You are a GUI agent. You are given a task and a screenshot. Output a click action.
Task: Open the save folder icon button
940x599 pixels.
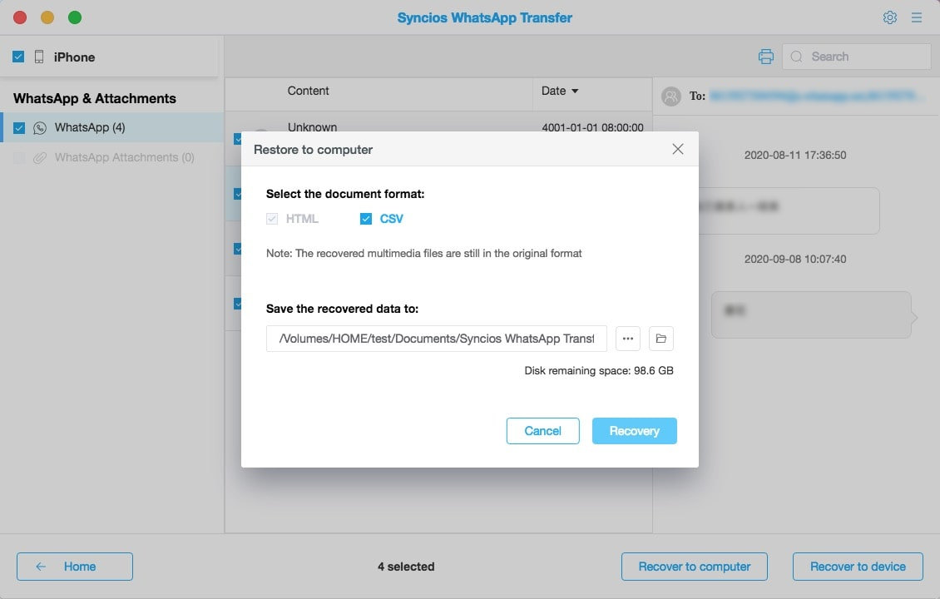click(x=660, y=339)
